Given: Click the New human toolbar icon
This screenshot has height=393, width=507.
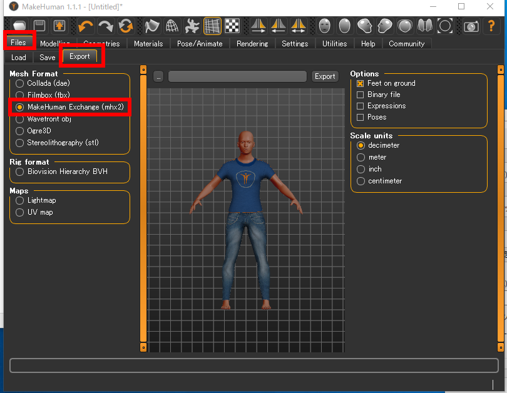Looking at the screenshot, I should [x=19, y=26].
